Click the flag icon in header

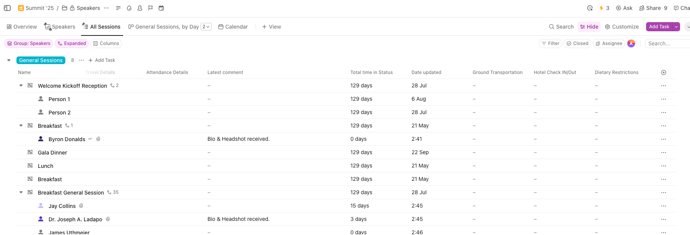(x=151, y=8)
